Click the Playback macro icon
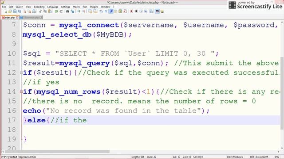The width and height of the screenshot is (284, 159). click(141, 11)
